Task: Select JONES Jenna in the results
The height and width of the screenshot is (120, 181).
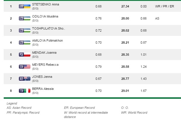Action: 42,77
